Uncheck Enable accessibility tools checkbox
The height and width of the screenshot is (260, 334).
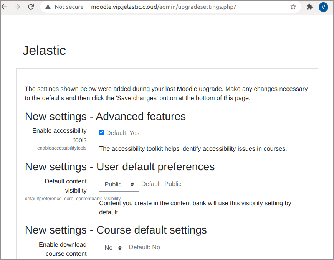click(102, 132)
